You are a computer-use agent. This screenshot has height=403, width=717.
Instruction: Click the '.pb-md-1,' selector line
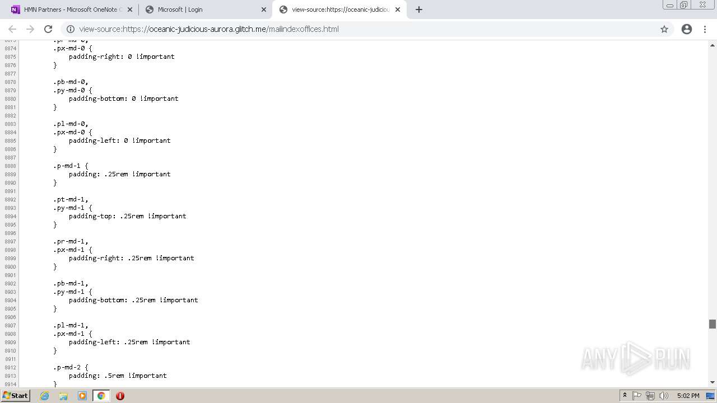tap(71, 283)
